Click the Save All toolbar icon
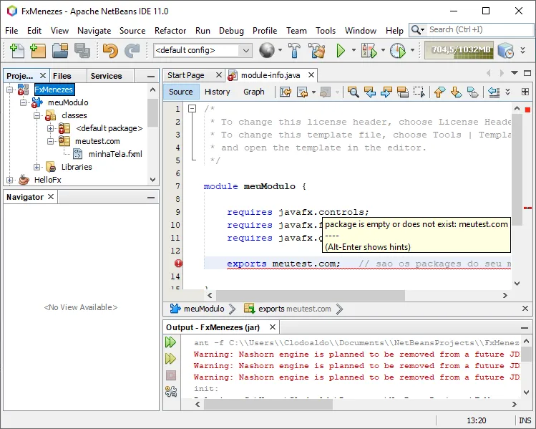This screenshot has height=429, width=536. (82, 51)
